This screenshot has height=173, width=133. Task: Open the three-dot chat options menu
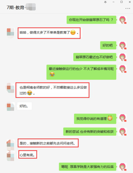[x=128, y=8]
